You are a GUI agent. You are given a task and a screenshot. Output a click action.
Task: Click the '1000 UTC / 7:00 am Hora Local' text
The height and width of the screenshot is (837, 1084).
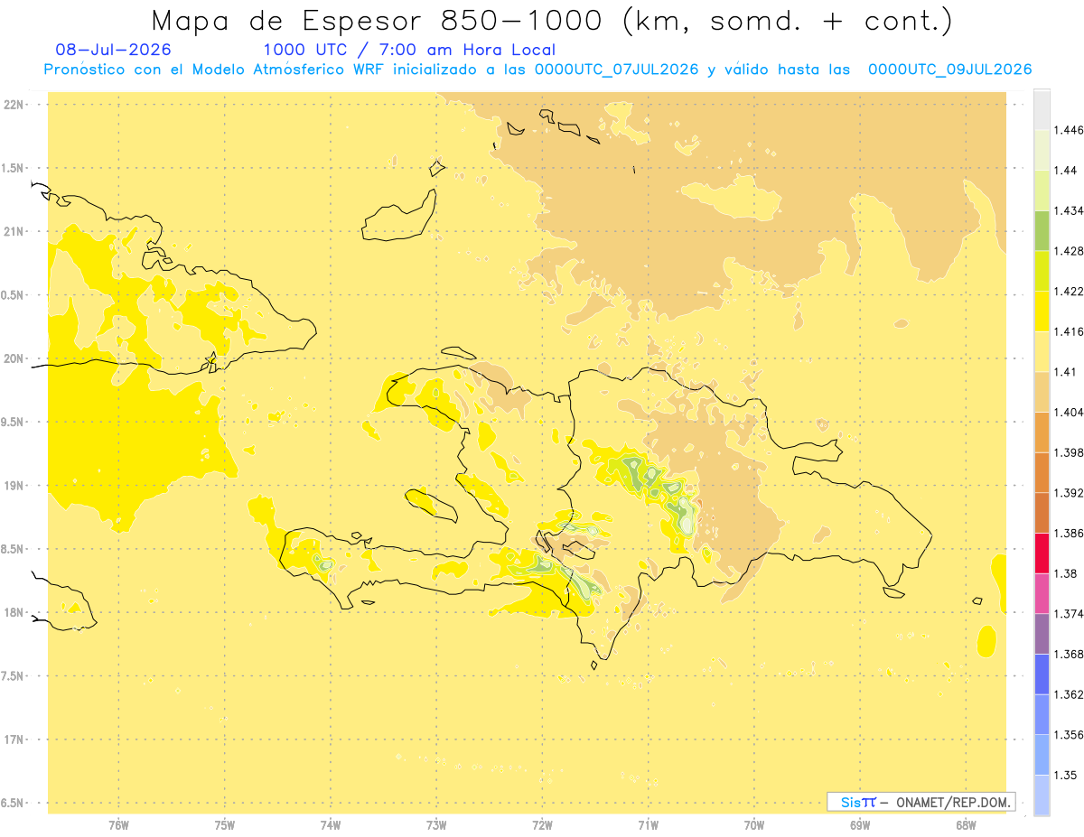point(409,50)
